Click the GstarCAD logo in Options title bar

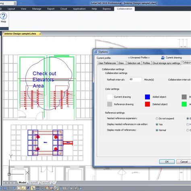click(x=96, y=52)
